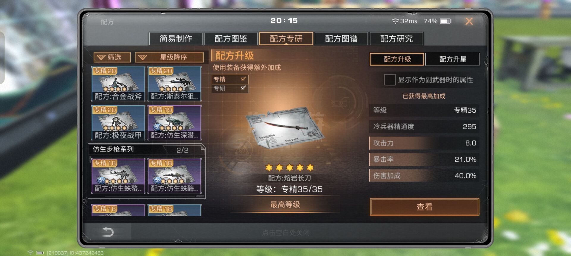The height and width of the screenshot is (256, 571).
Task: Switch to the 配方图鉴 tab
Action: pyautogui.click(x=231, y=39)
